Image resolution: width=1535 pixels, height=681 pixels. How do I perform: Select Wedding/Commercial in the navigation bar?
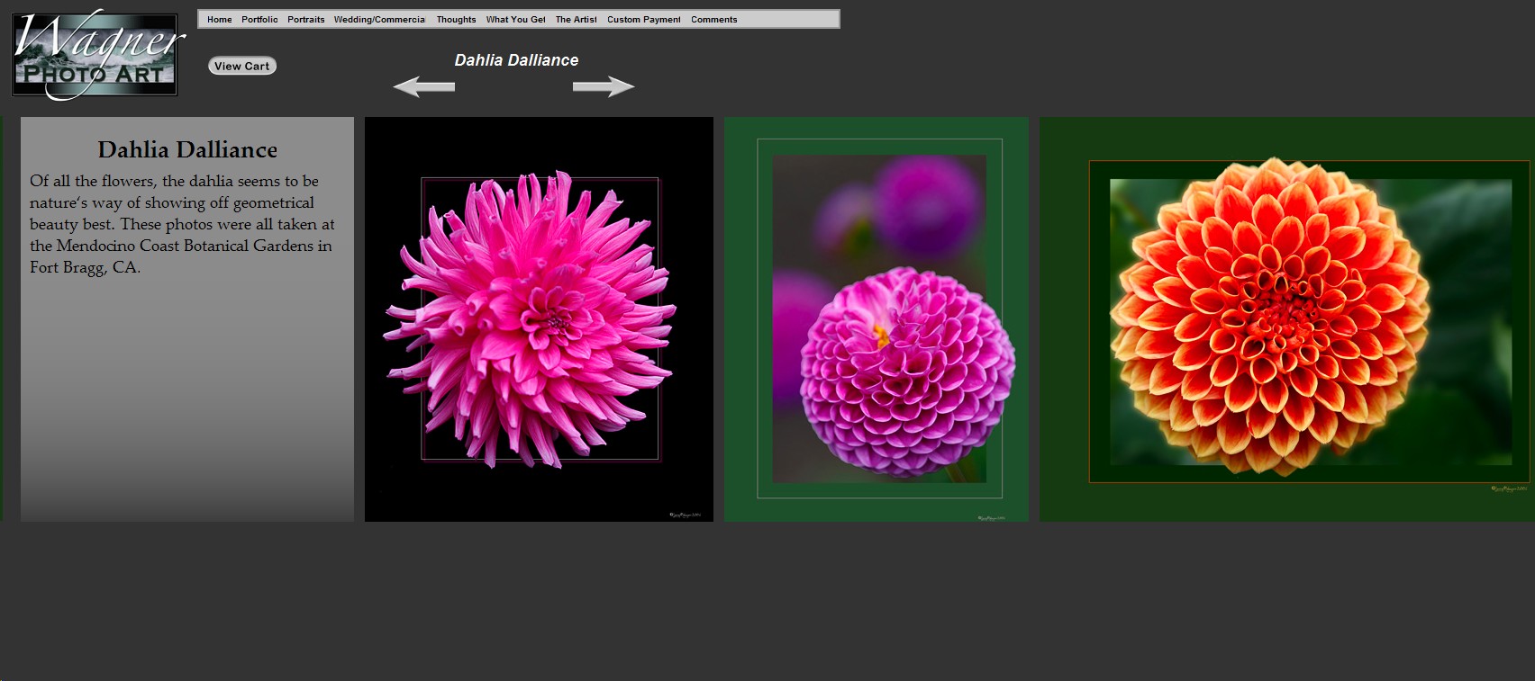(x=379, y=20)
